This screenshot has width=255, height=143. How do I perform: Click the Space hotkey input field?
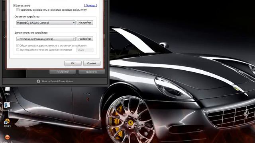[85, 50]
